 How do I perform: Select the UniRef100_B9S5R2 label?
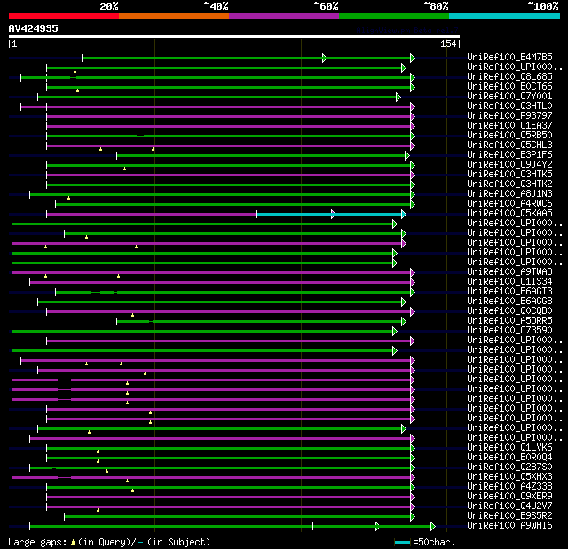[x=509, y=516]
